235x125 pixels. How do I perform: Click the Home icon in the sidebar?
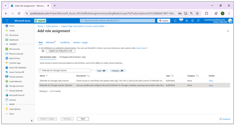[7, 26]
